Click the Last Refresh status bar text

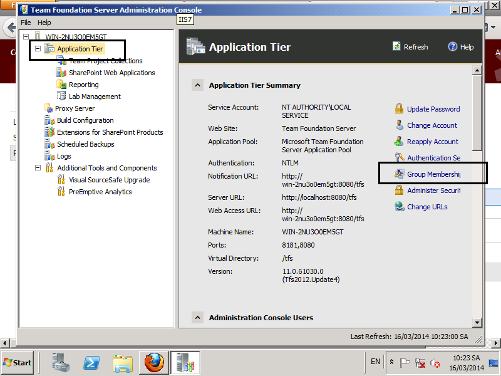[410, 337]
